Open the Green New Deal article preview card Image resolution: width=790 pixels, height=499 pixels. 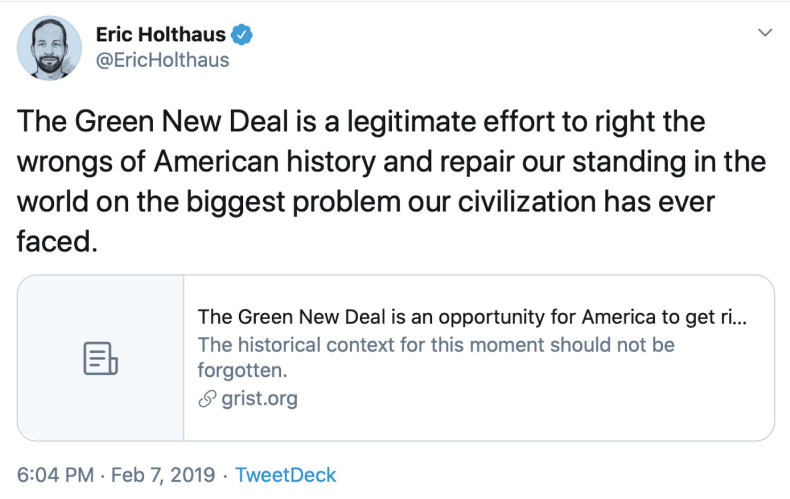click(x=395, y=358)
